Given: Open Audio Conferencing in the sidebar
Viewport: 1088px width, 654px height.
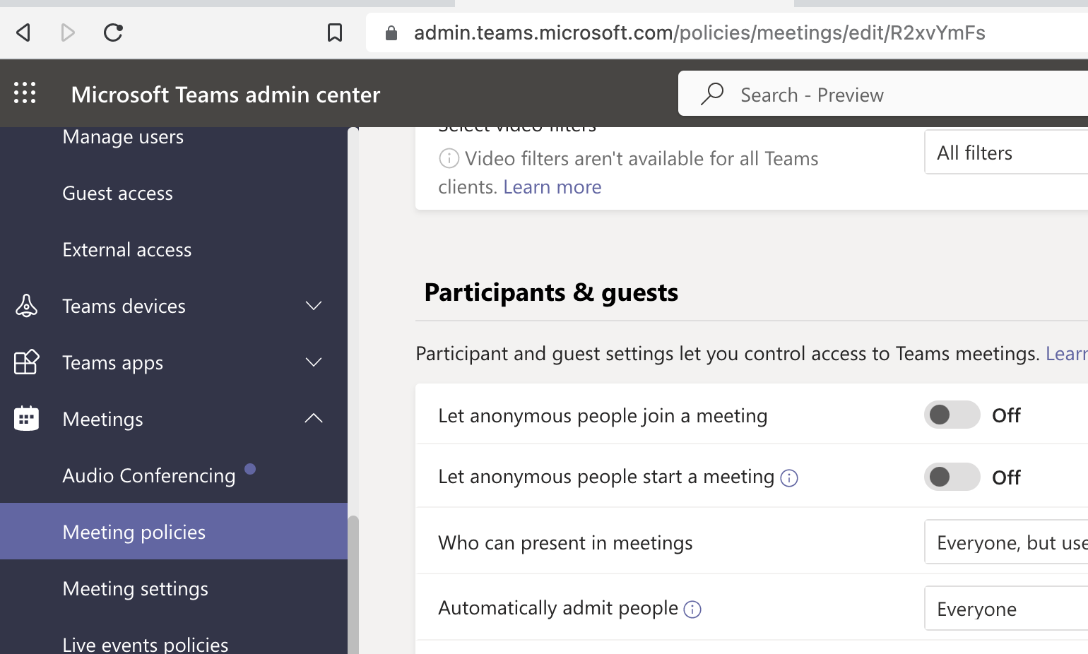Looking at the screenshot, I should [x=149, y=476].
